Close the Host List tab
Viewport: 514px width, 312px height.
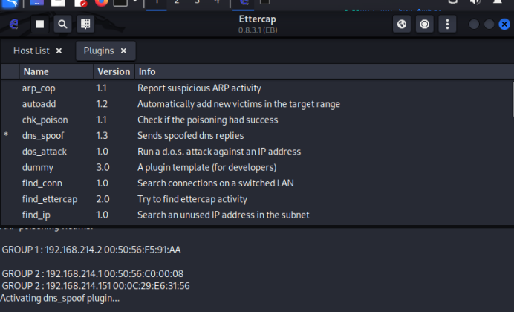click(59, 51)
